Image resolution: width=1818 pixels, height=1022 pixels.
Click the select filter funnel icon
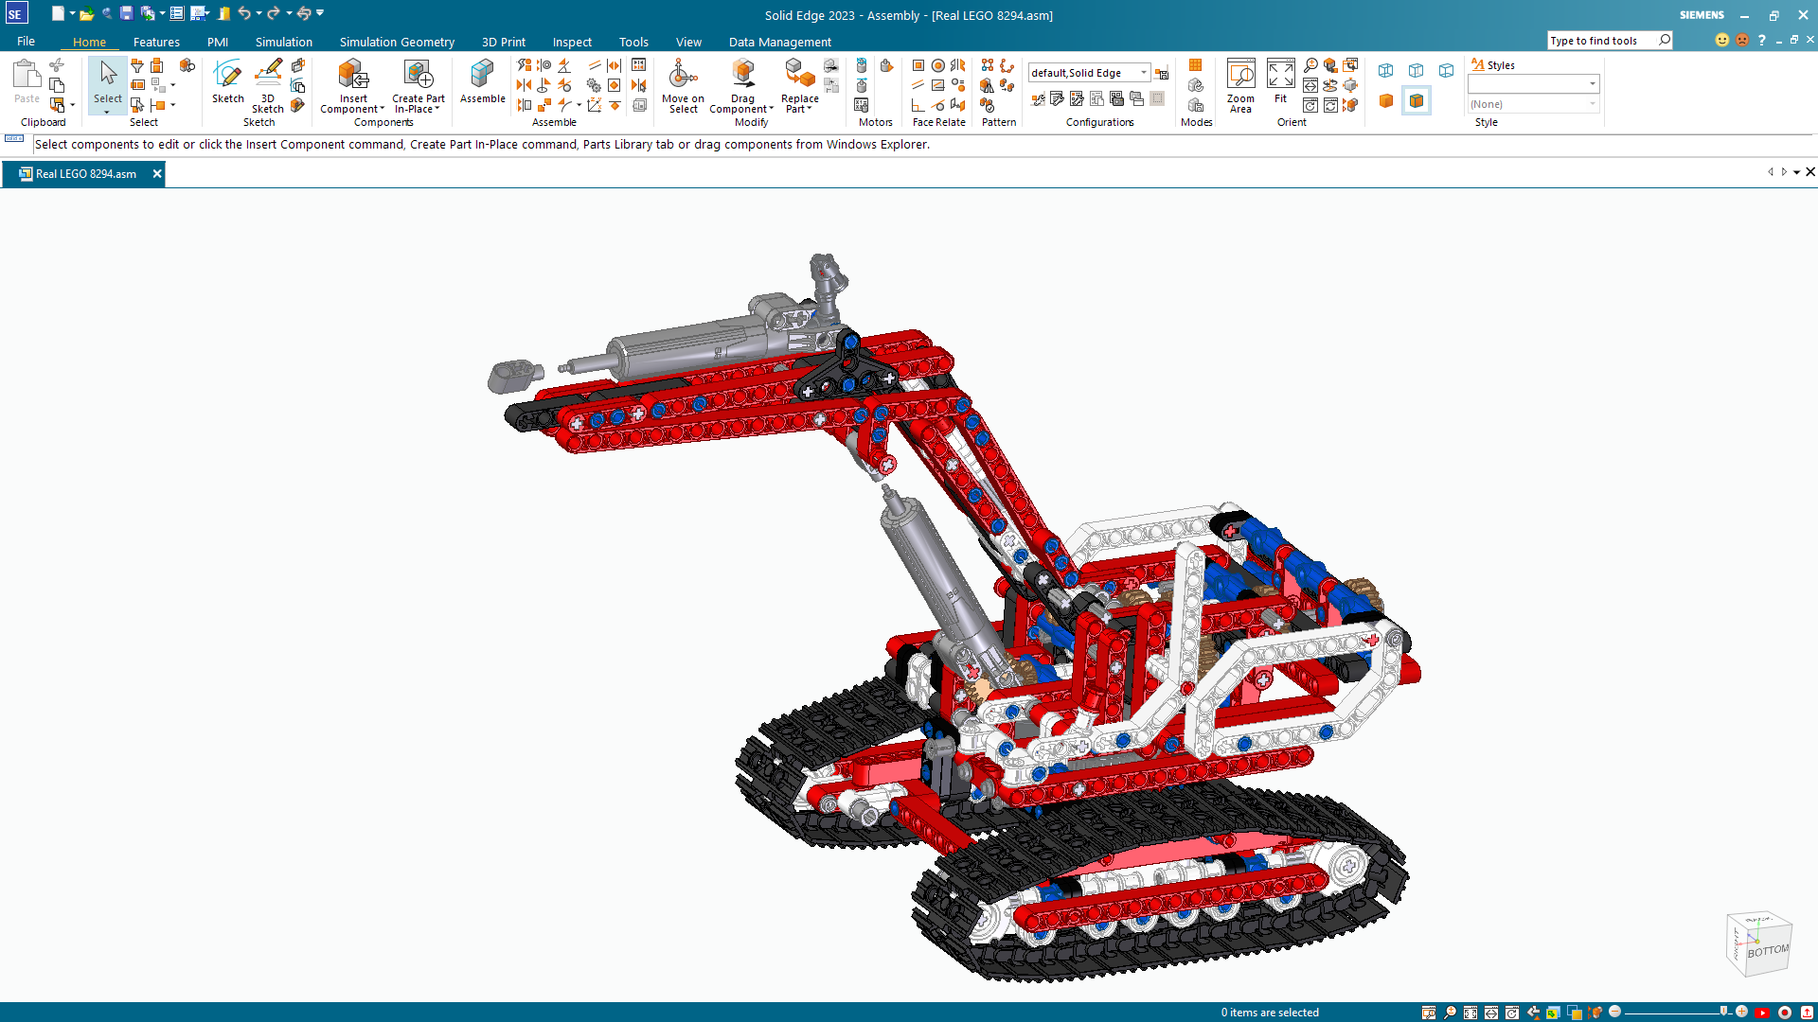pyautogui.click(x=137, y=65)
